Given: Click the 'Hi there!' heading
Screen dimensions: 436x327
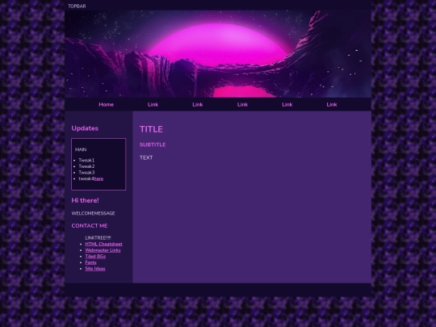Looking at the screenshot, I should pyautogui.click(x=85, y=200).
